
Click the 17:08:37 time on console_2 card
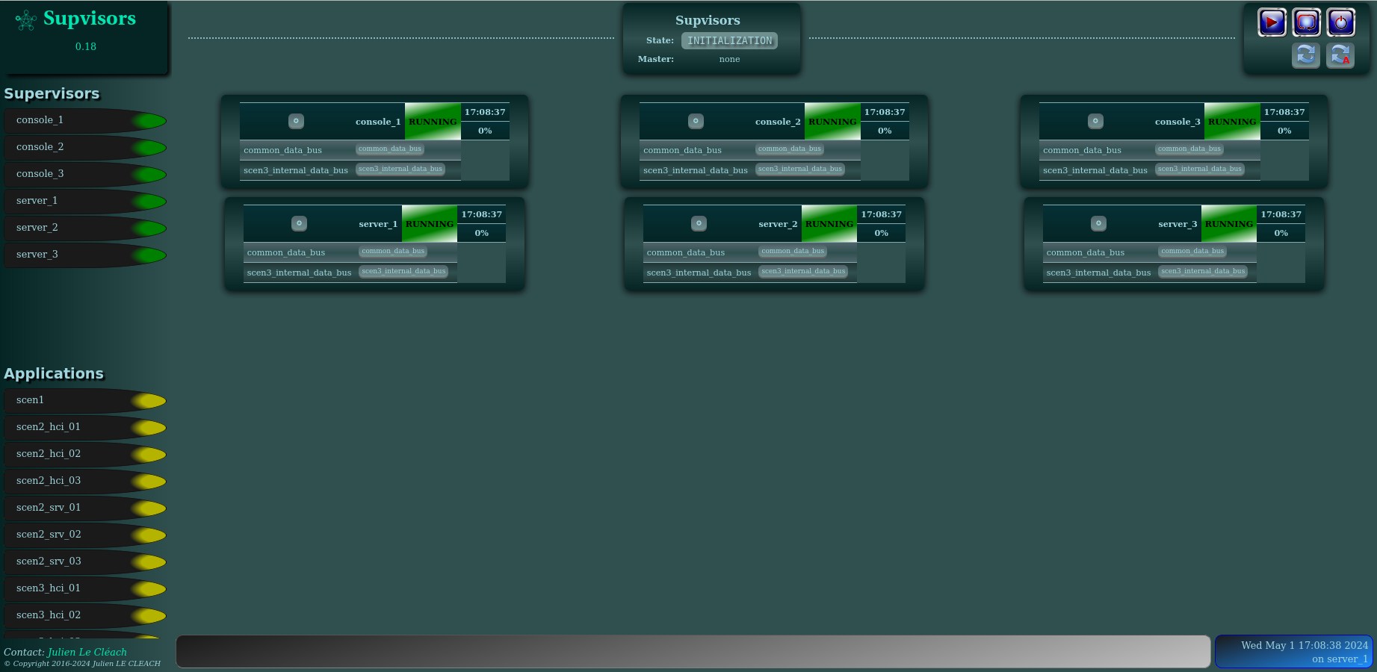coord(885,112)
